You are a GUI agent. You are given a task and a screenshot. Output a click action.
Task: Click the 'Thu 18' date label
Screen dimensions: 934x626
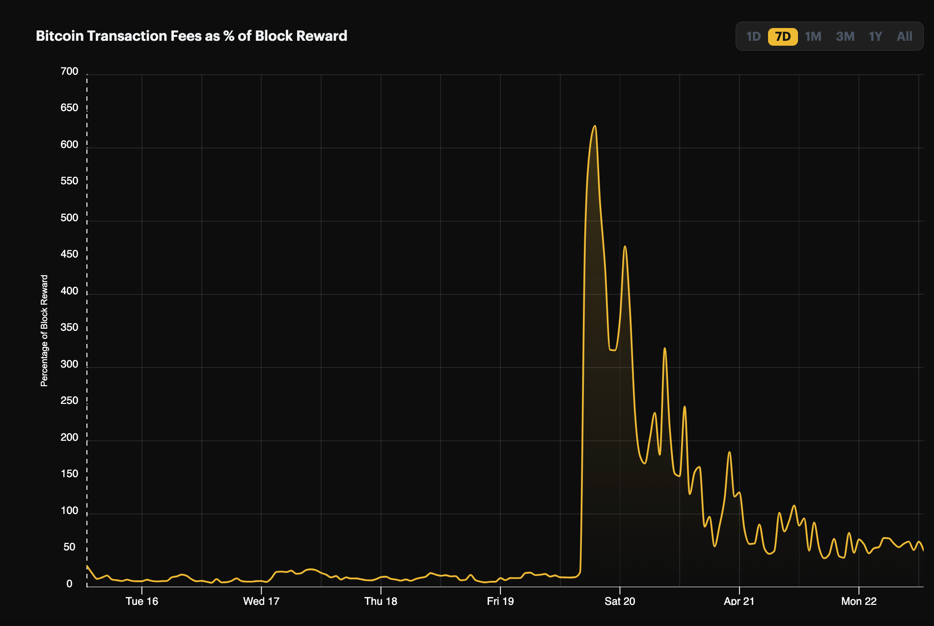pos(381,601)
